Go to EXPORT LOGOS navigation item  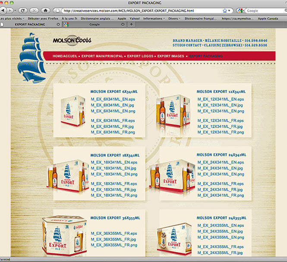point(140,56)
